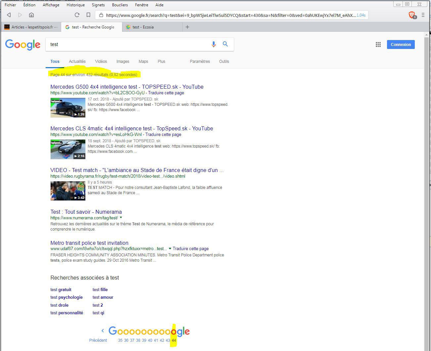Open a new tab with plus button
Image resolution: width=431 pixels, height=351 pixels.
click(187, 27)
